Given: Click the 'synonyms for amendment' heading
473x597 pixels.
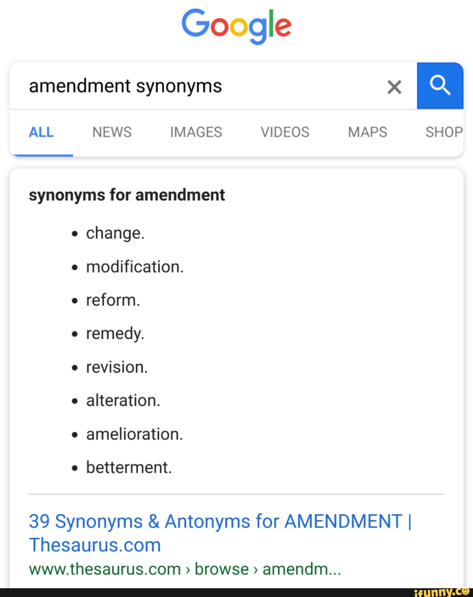Looking at the screenshot, I should point(127,195).
